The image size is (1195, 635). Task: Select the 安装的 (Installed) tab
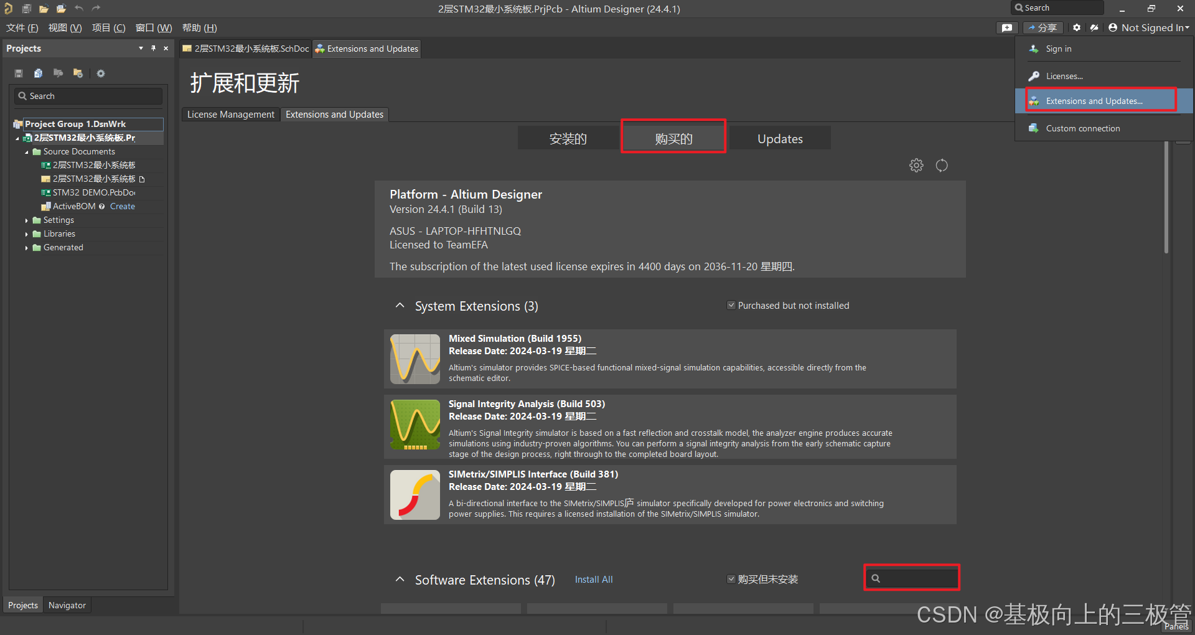pos(568,139)
